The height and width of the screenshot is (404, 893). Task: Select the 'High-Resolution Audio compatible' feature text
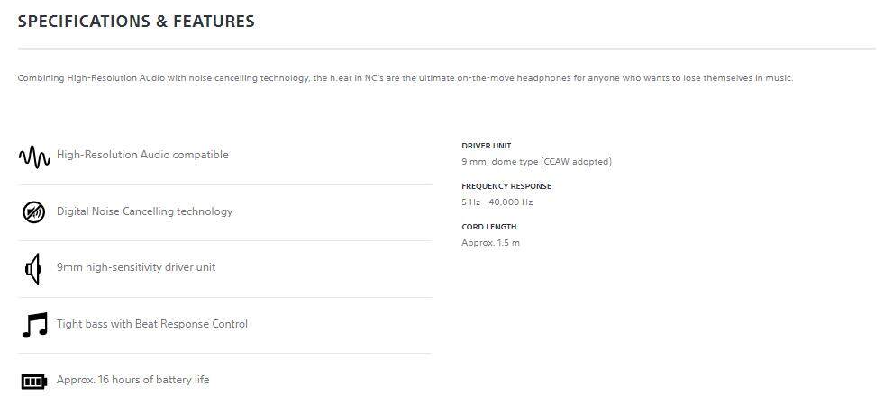click(142, 155)
